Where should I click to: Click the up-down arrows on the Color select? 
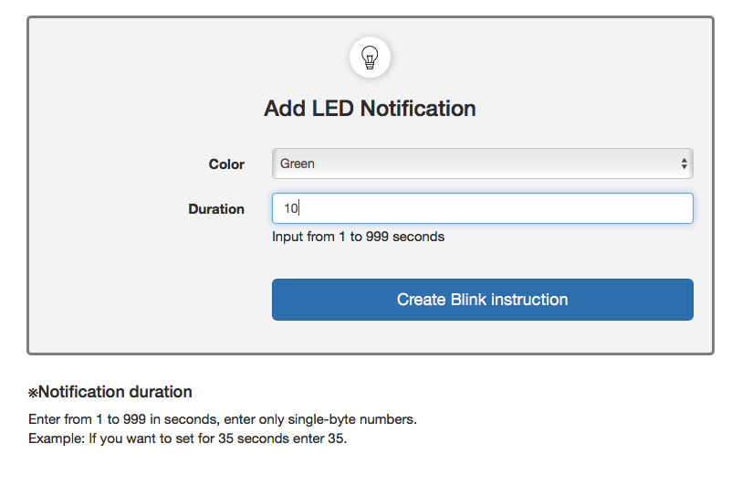pyautogui.click(x=684, y=164)
